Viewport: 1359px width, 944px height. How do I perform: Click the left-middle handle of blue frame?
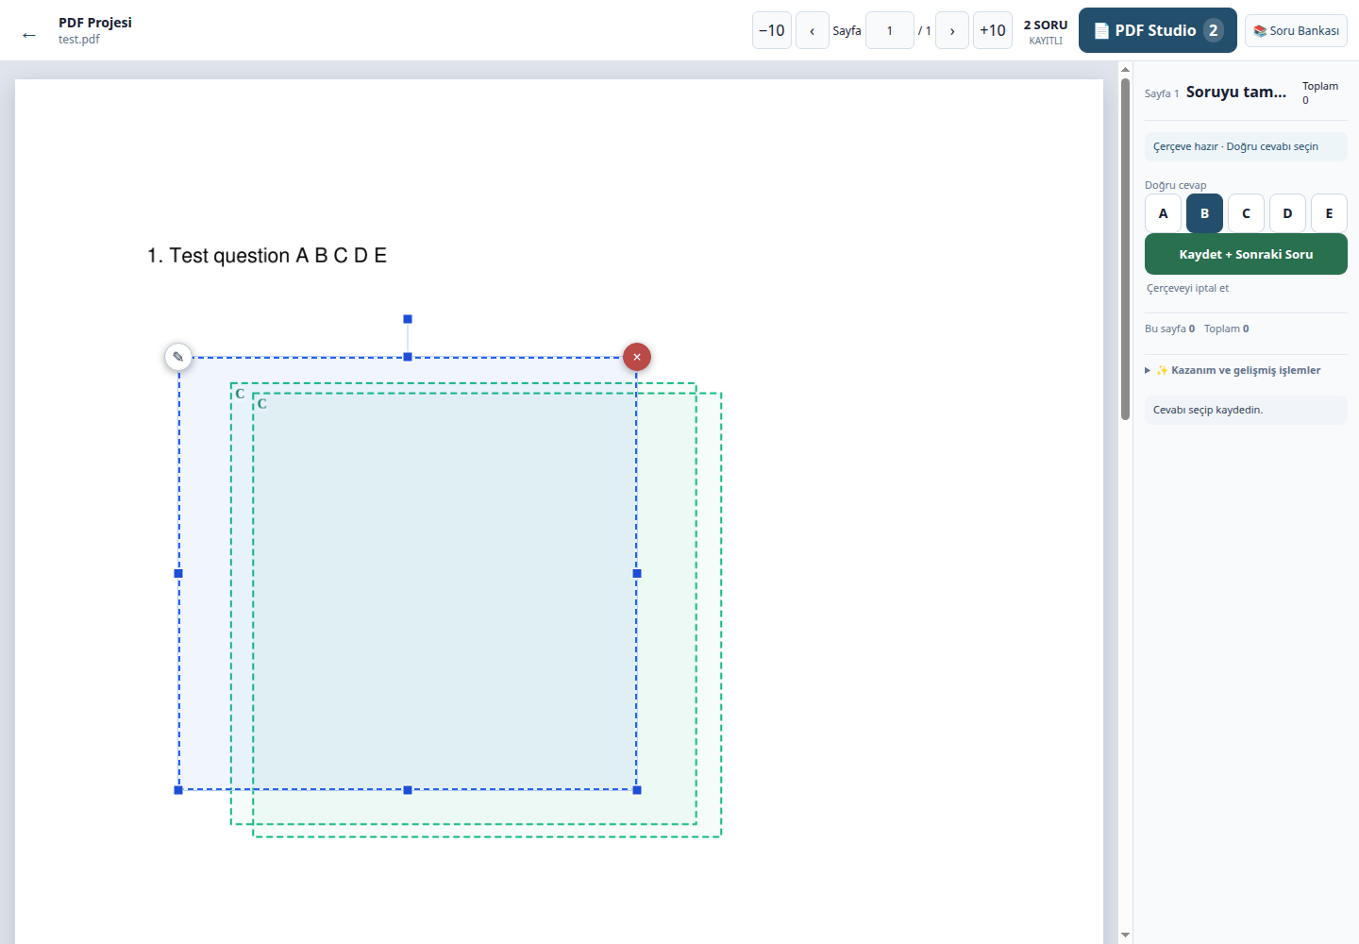pyautogui.click(x=178, y=573)
